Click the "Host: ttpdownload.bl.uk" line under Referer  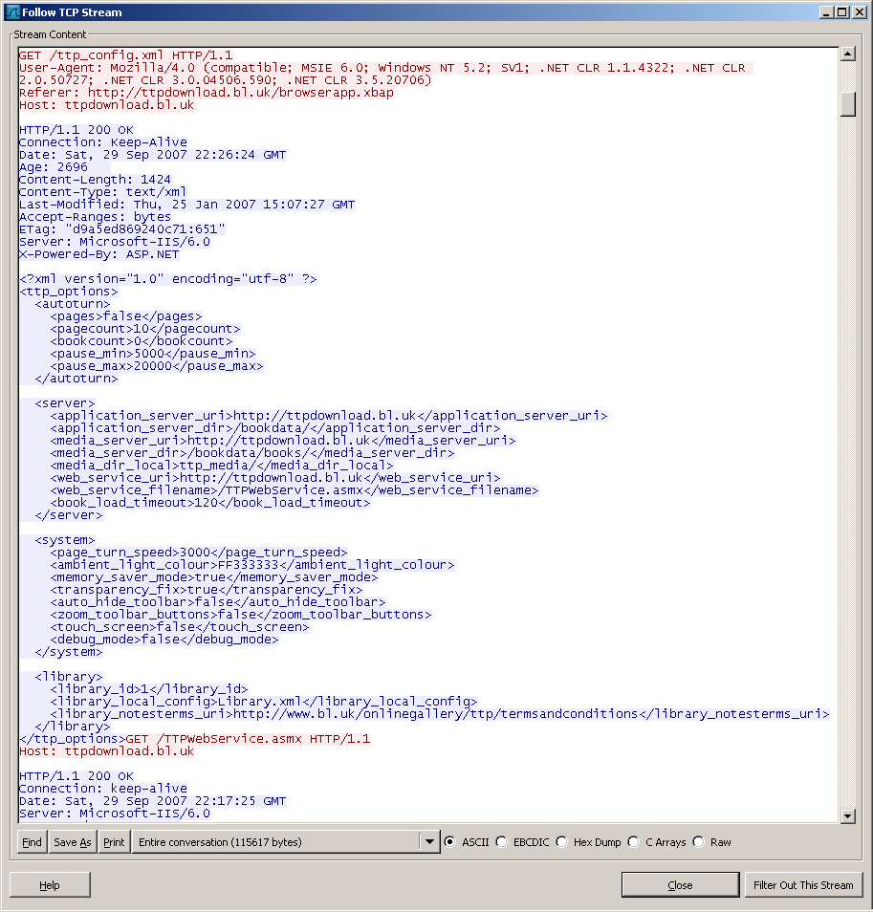(106, 105)
